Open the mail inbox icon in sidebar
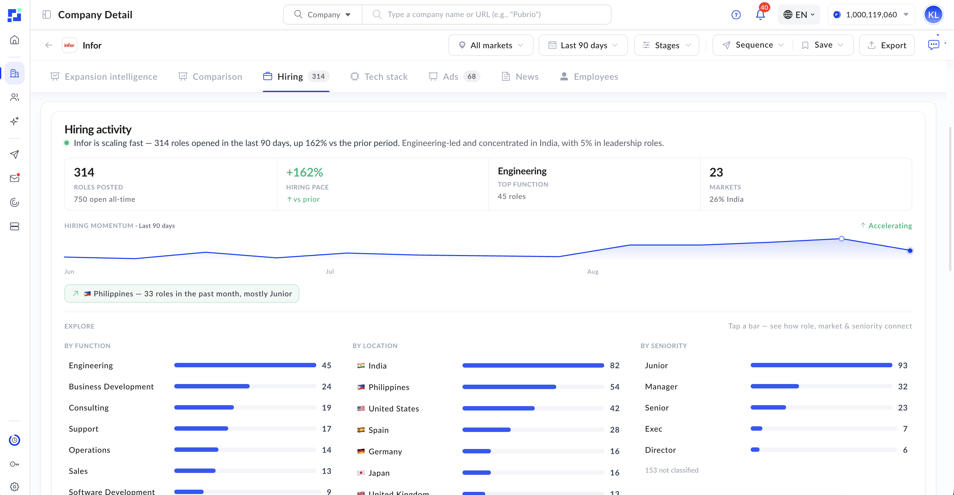The height and width of the screenshot is (495, 954). 15,178
